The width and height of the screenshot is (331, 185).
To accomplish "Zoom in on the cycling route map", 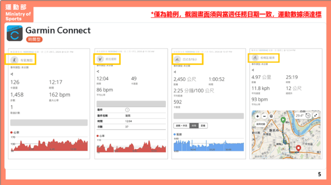I will coord(258,116).
